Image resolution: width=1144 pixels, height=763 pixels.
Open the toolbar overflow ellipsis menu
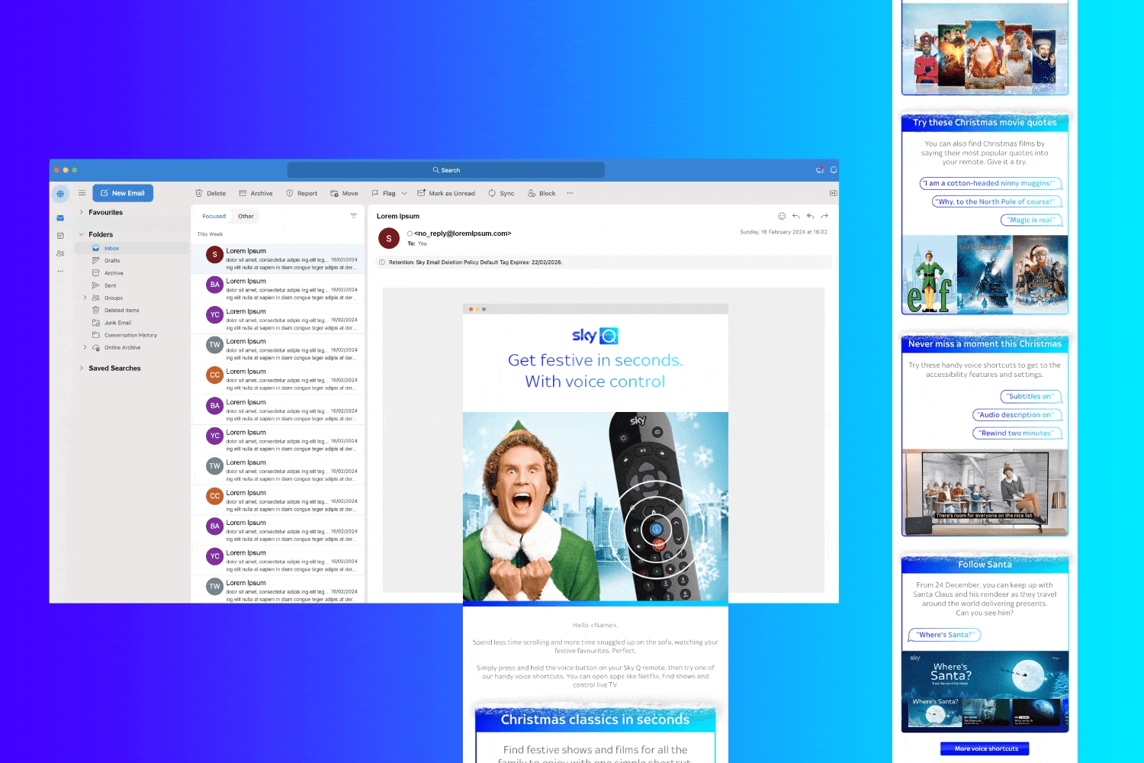click(x=570, y=193)
